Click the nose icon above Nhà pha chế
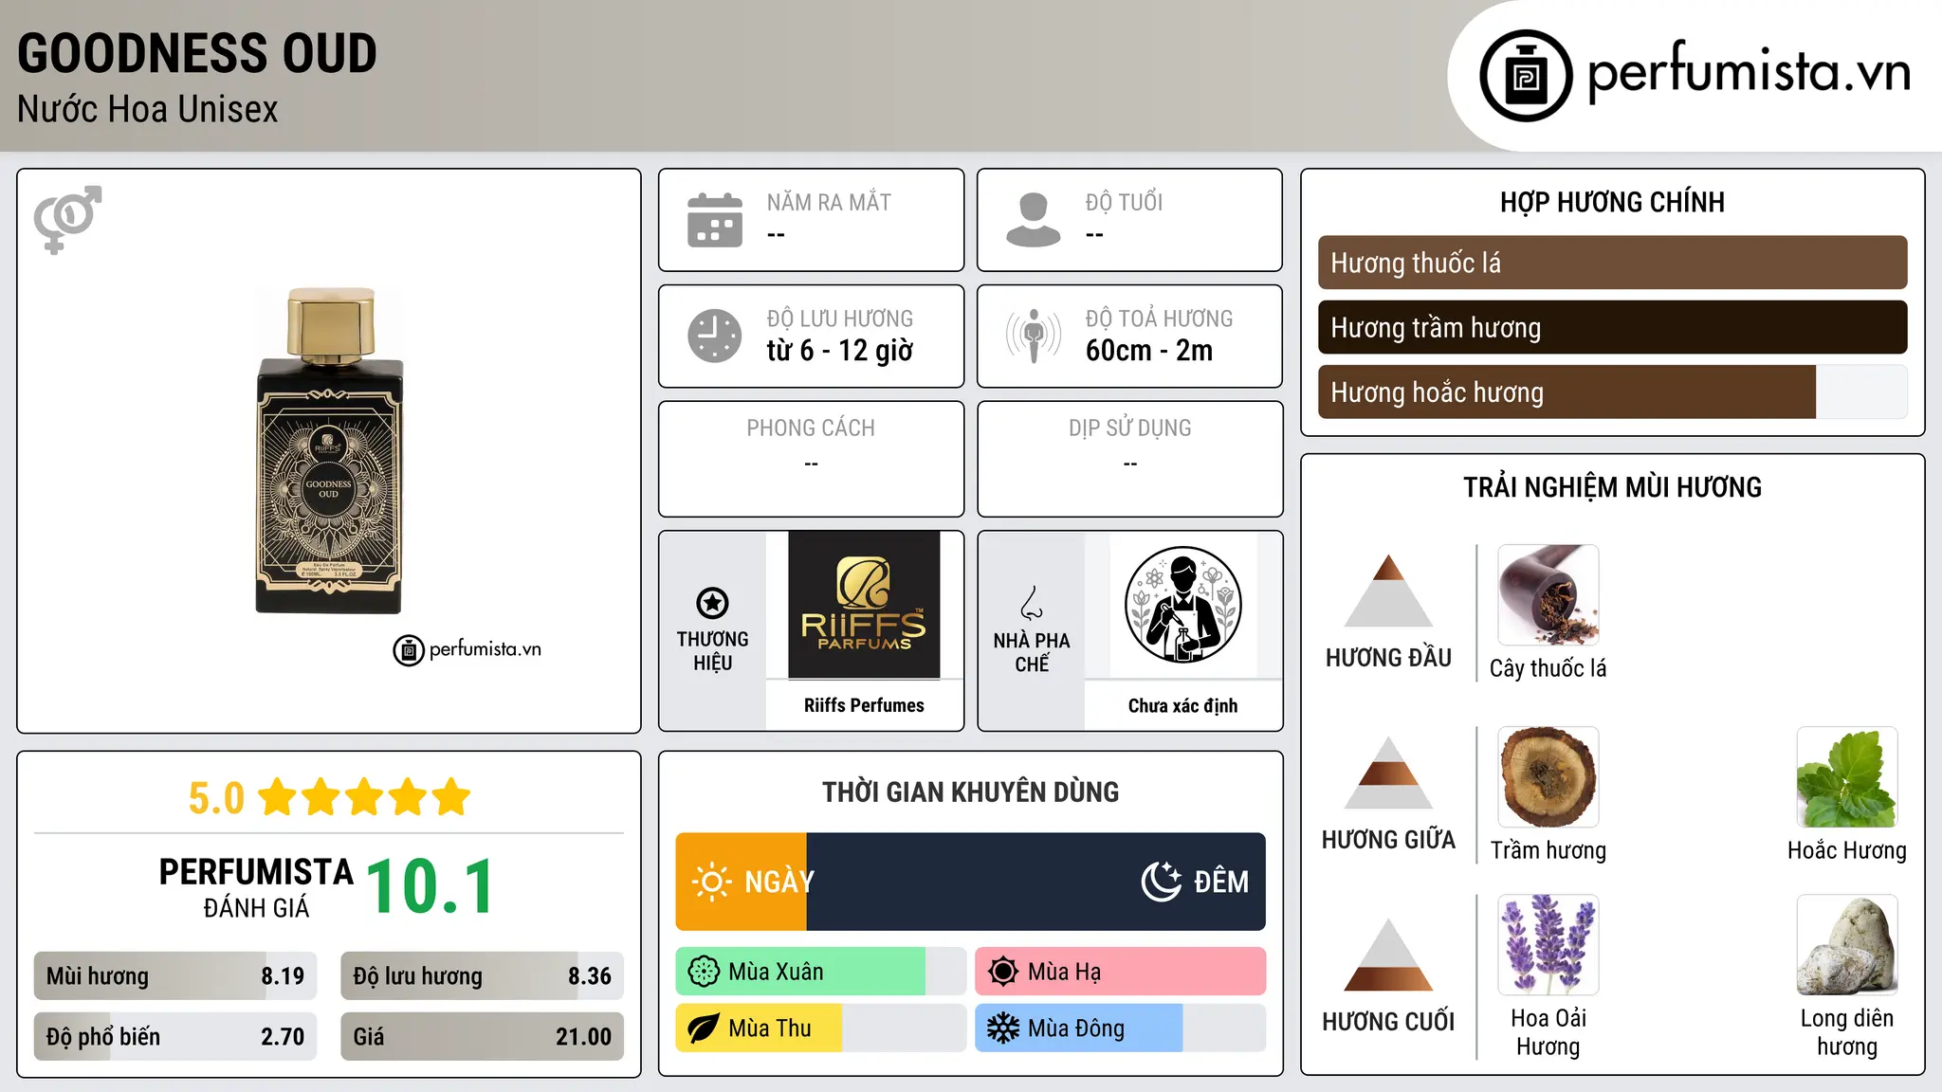 coord(1032,603)
